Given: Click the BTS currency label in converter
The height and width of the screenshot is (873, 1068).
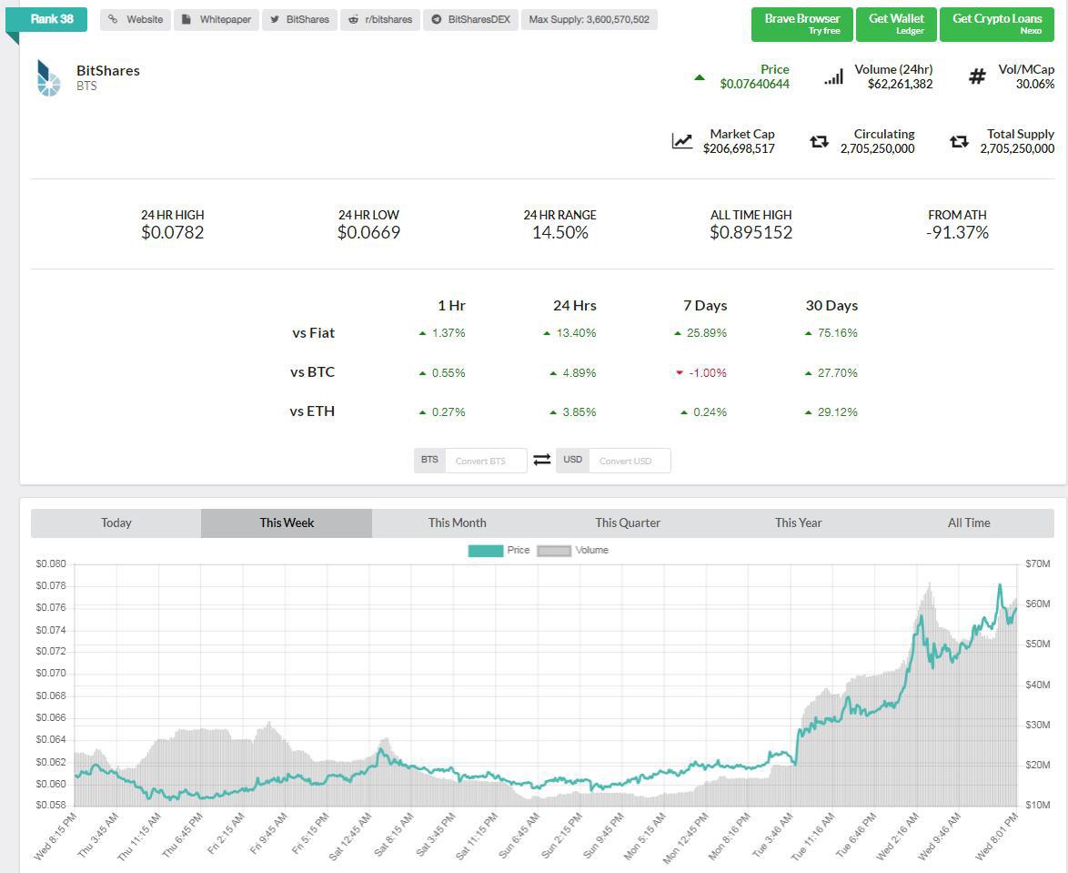Looking at the screenshot, I should click(429, 460).
